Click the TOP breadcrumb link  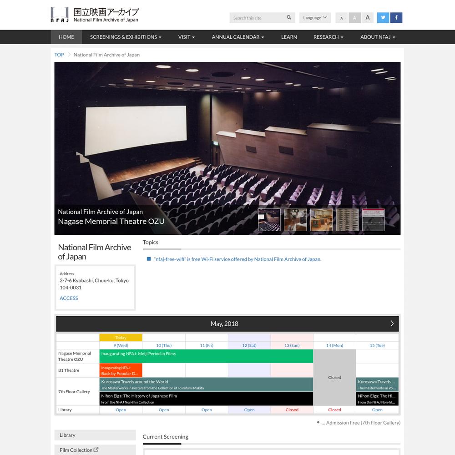click(59, 55)
